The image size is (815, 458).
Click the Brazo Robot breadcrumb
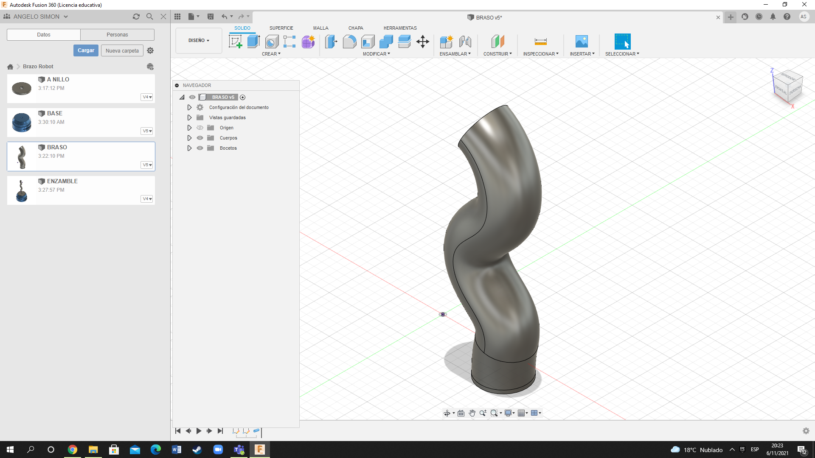click(38, 67)
